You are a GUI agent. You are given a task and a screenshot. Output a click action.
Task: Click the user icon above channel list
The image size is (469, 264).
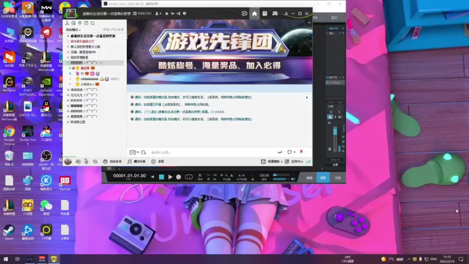click(x=67, y=23)
